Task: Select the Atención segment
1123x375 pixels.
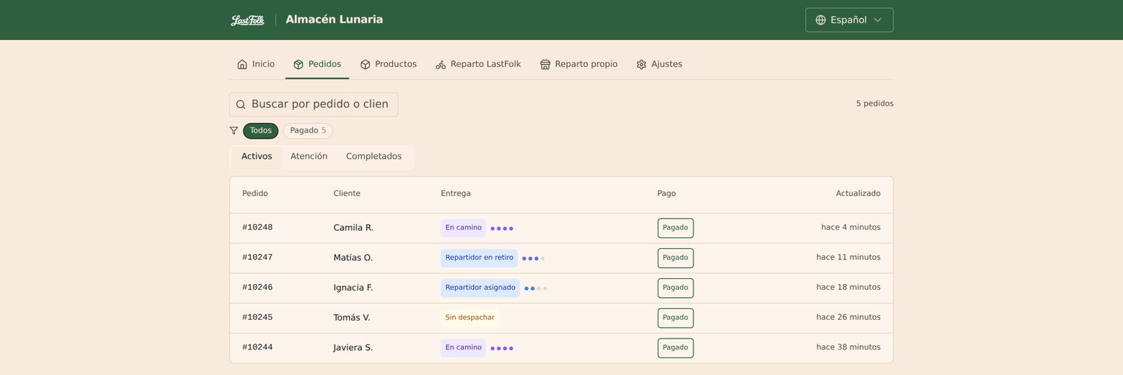Action: pos(309,157)
